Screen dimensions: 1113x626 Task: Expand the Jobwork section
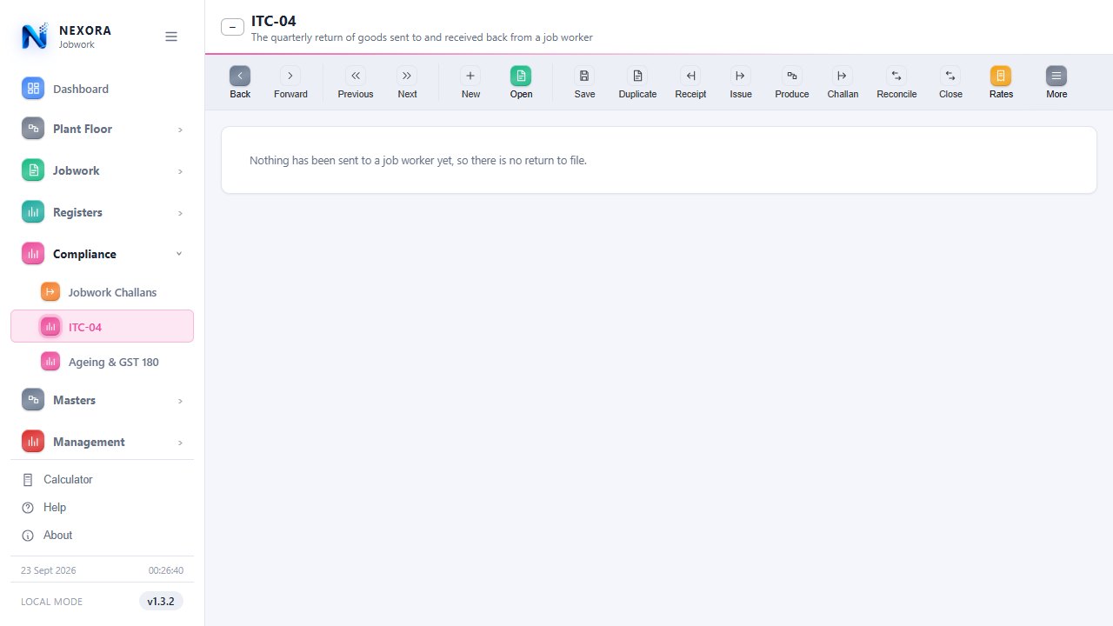103,170
